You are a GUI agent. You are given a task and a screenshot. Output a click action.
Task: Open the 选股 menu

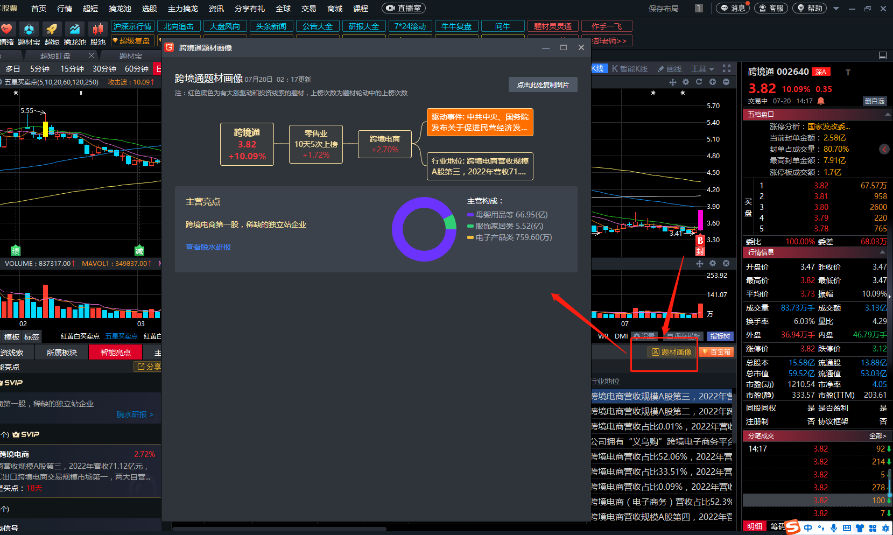(149, 9)
